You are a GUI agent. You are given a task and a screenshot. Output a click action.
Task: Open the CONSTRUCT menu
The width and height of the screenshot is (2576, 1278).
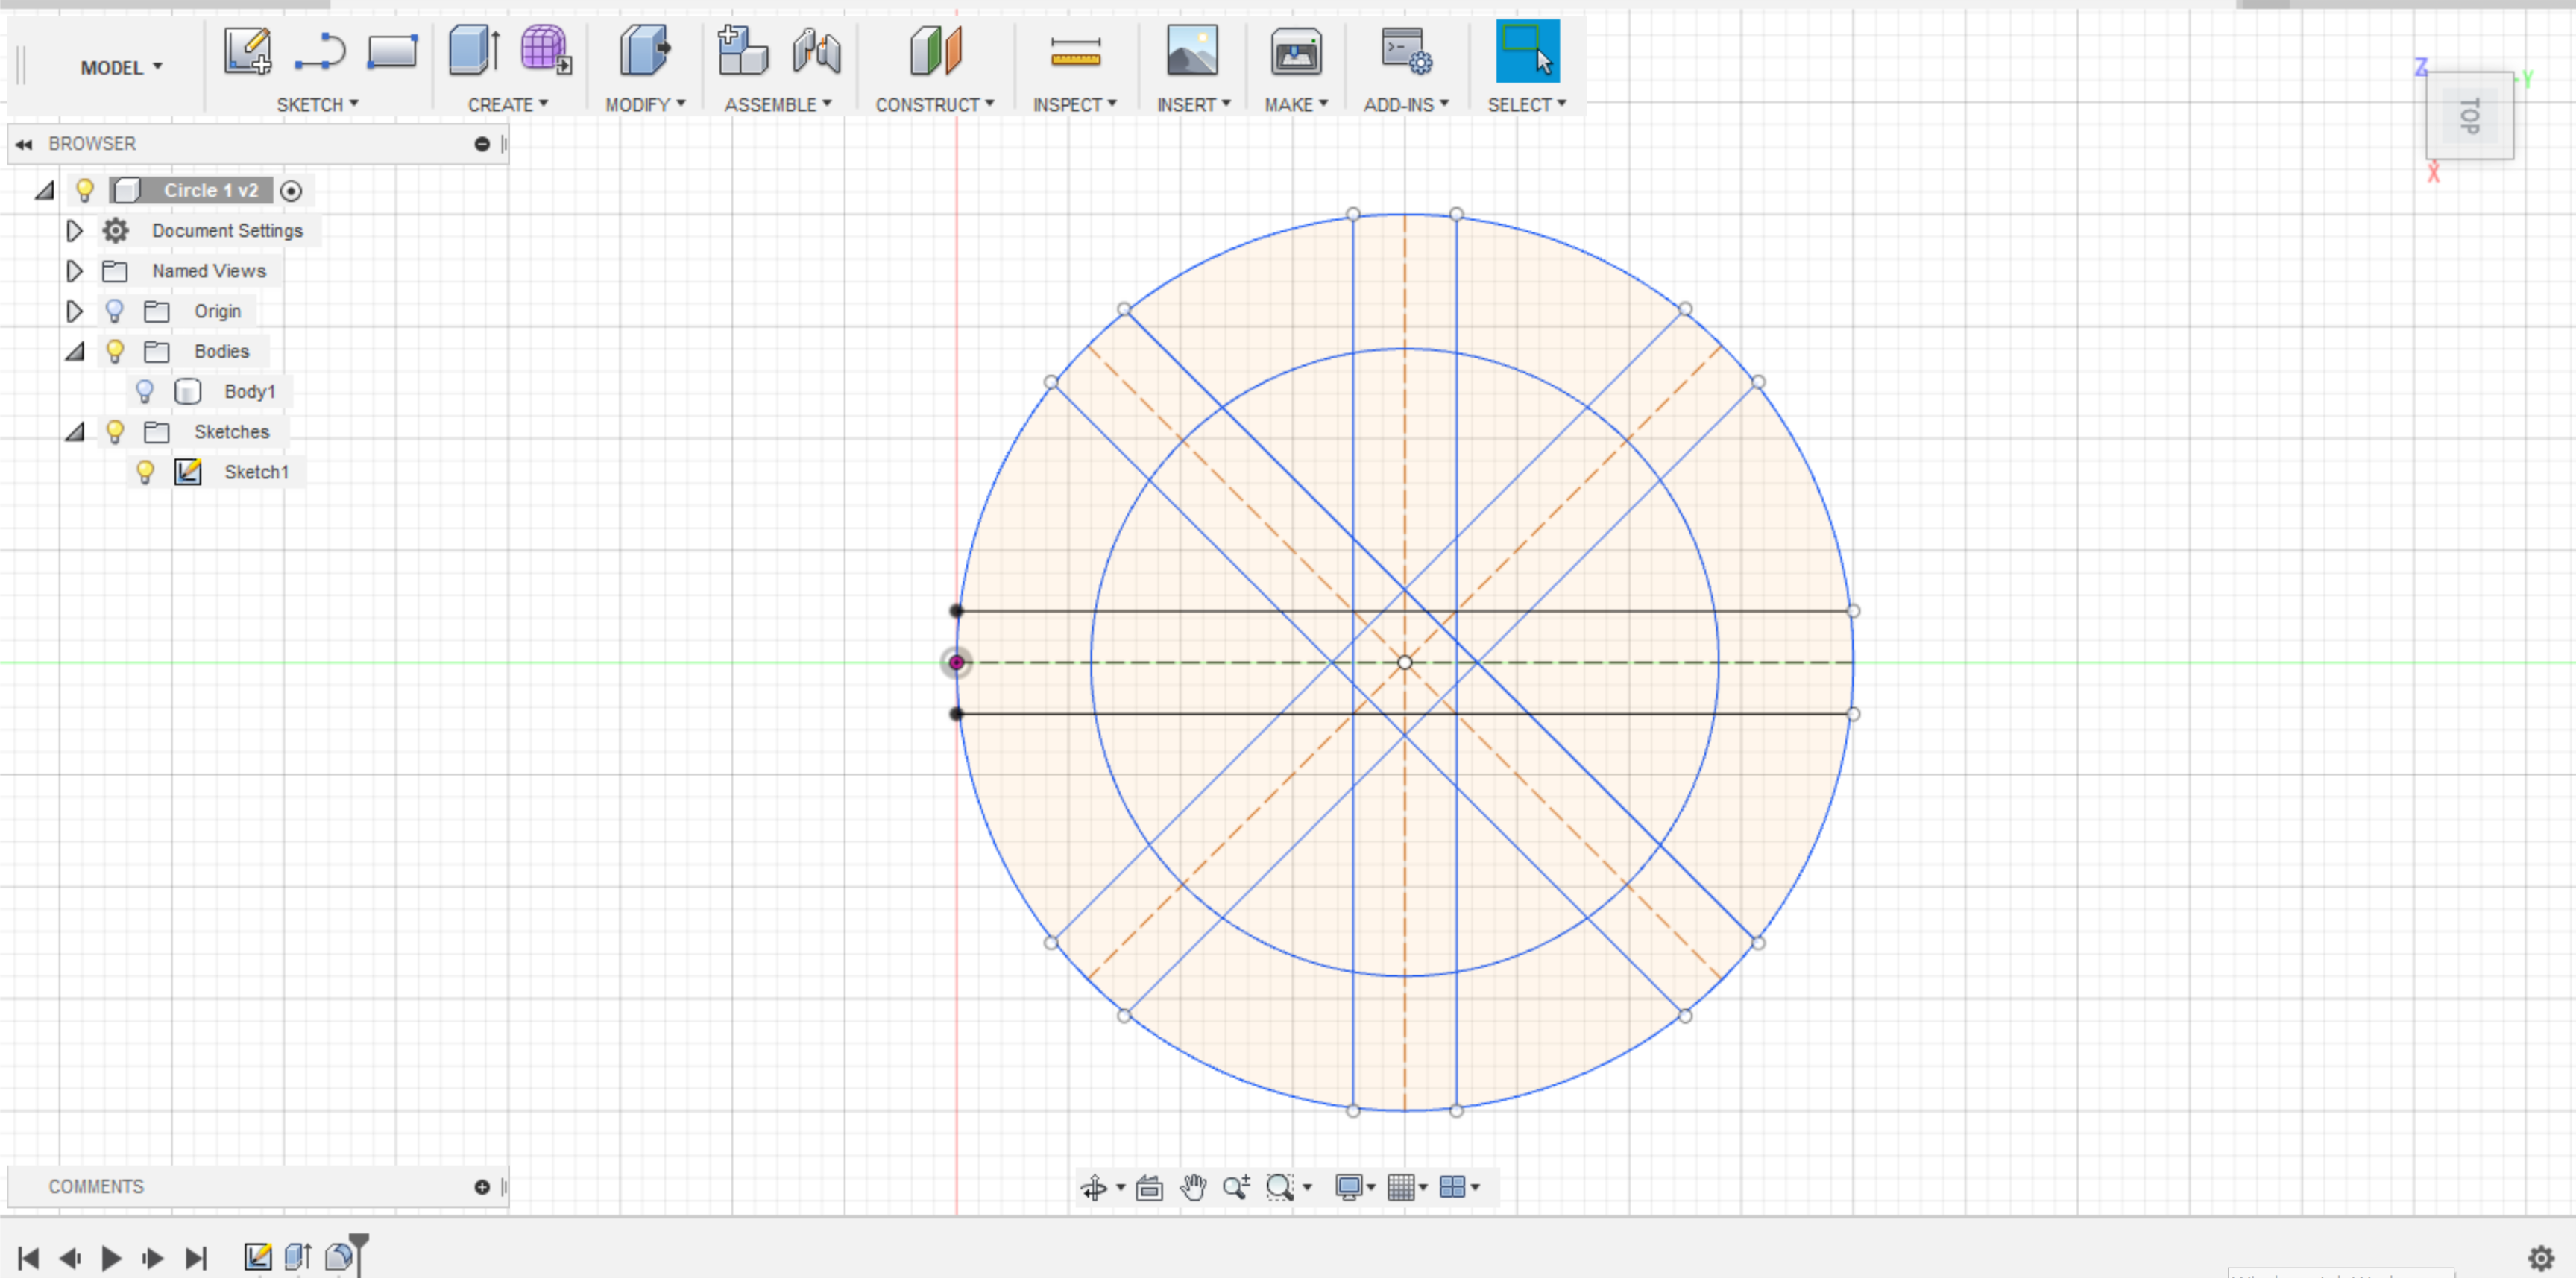[934, 104]
